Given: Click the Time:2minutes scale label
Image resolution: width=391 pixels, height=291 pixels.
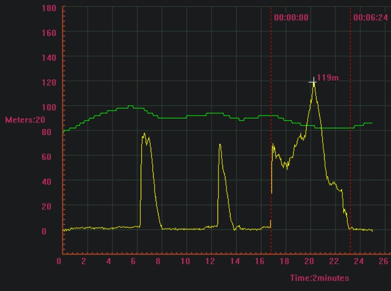Looking at the screenshot, I should [x=319, y=278].
